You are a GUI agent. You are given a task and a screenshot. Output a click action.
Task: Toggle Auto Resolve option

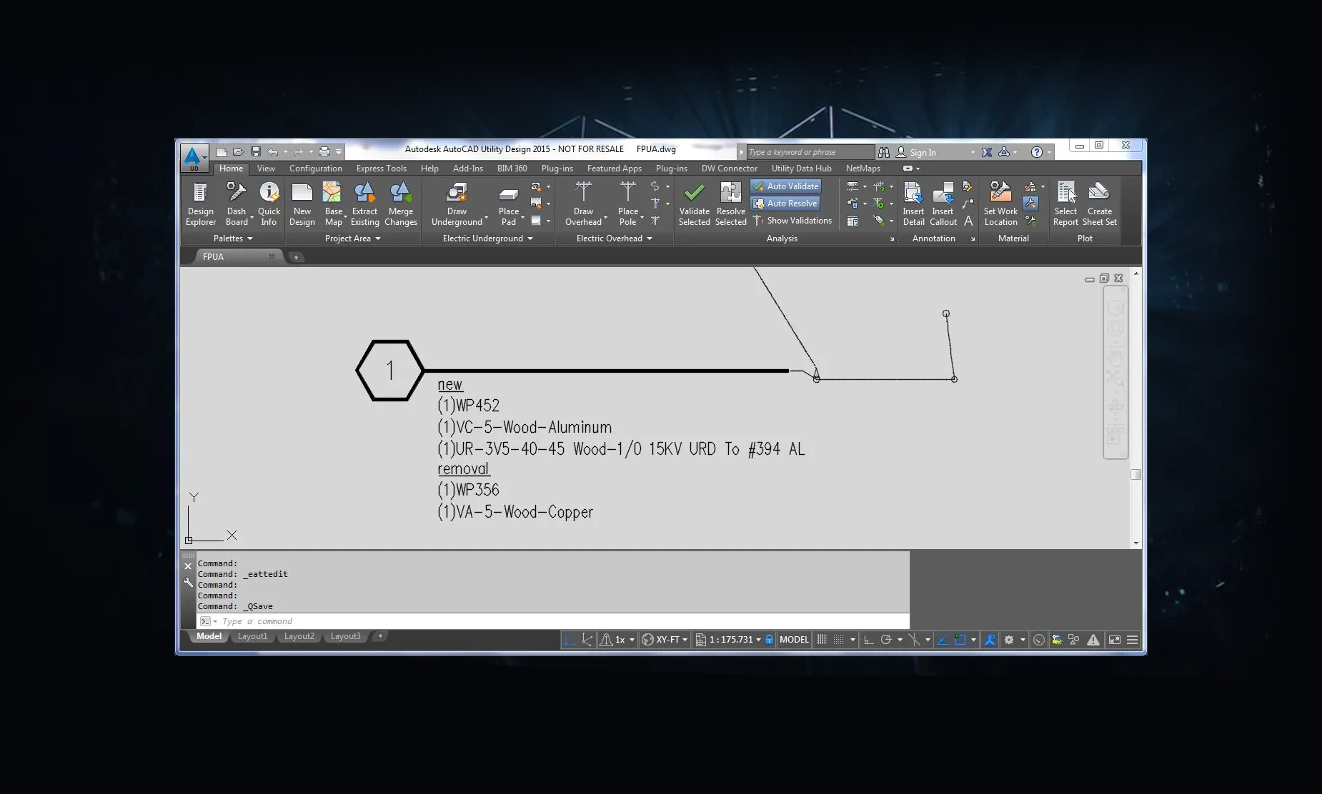(x=785, y=203)
